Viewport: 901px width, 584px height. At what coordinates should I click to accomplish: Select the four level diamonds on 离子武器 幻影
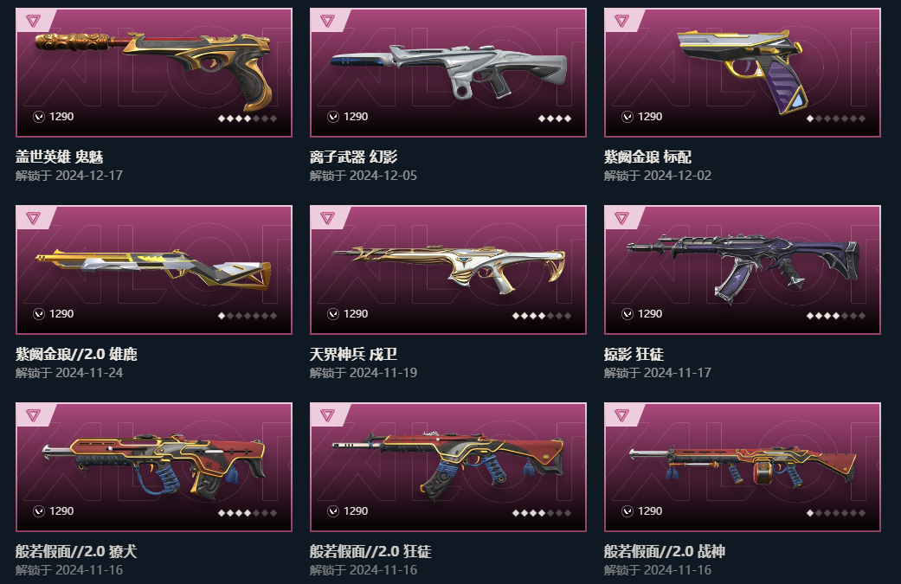555,119
